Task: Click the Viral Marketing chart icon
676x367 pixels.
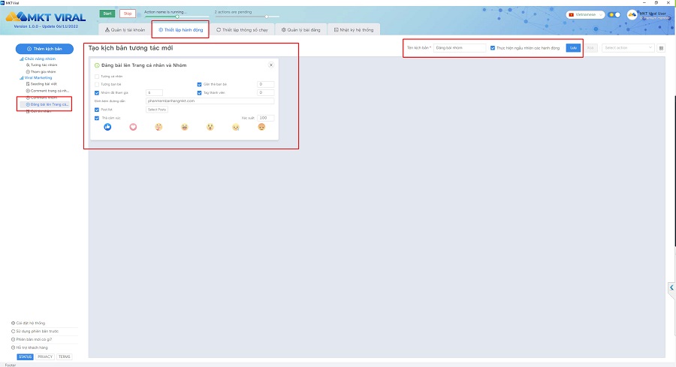Action: pos(21,78)
